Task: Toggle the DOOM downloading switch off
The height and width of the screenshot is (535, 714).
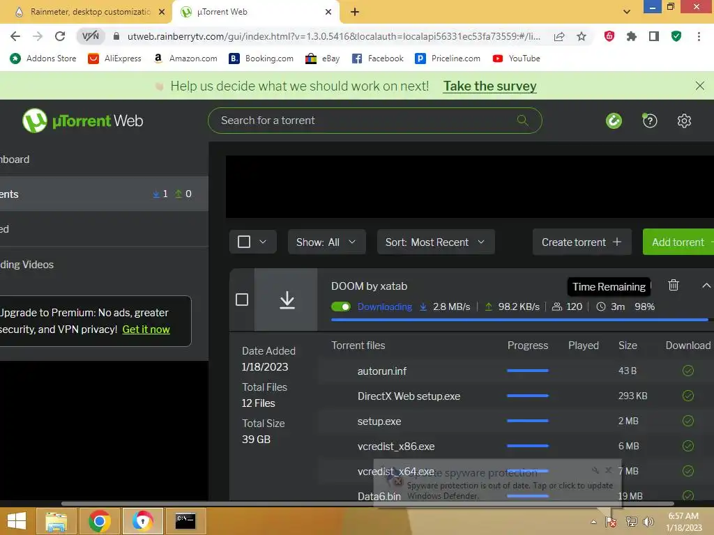Action: coord(340,307)
